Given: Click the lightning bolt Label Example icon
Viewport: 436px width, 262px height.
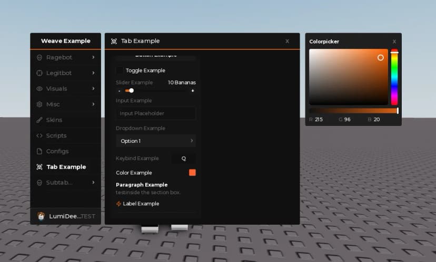Looking at the screenshot, I should click(x=118, y=204).
